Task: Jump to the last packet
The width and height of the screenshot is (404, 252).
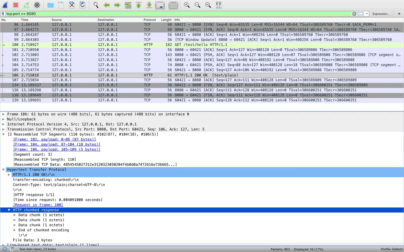Action: (x=149, y=5)
